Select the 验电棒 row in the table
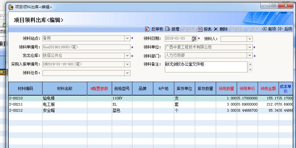The height and width of the screenshot is (148, 296). 64,98
